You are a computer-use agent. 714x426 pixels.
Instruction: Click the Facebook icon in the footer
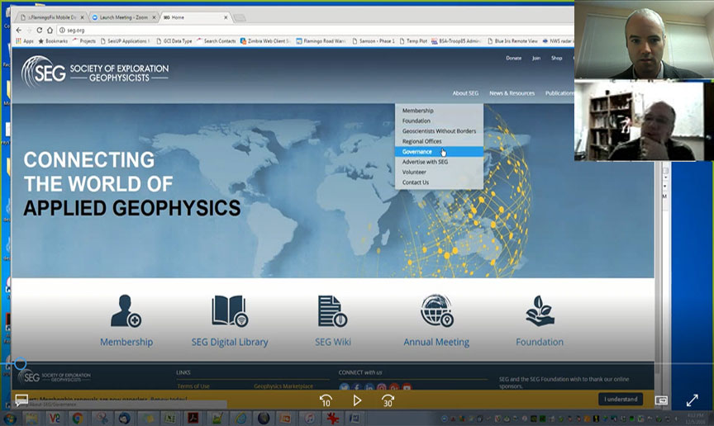pos(356,387)
